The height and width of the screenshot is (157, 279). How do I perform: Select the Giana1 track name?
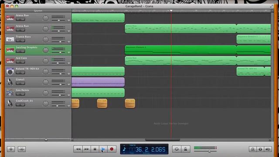(20, 79)
